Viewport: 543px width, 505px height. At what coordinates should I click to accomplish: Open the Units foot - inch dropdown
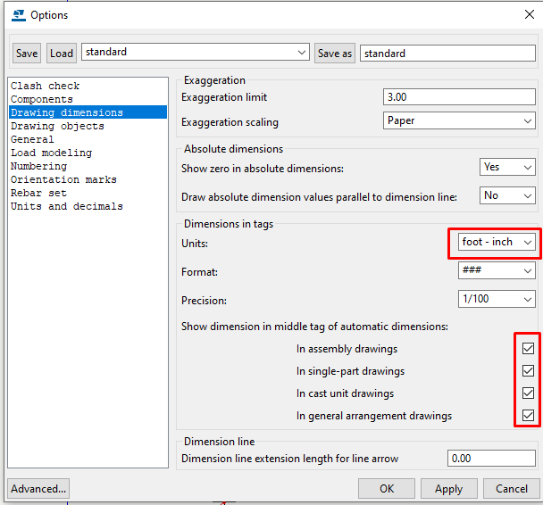click(x=497, y=242)
